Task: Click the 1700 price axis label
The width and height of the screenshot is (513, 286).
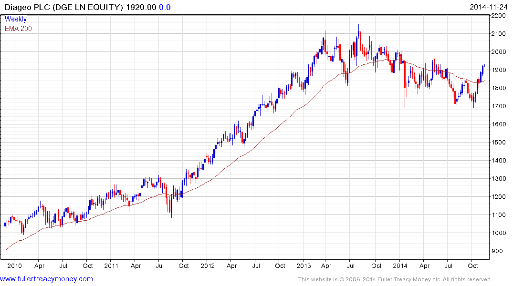Action: [x=499, y=106]
